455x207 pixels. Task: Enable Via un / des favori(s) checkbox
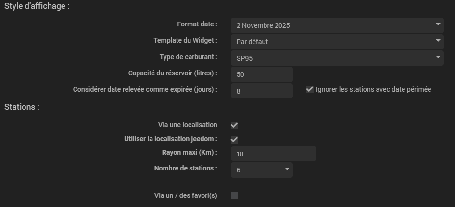pos(234,195)
